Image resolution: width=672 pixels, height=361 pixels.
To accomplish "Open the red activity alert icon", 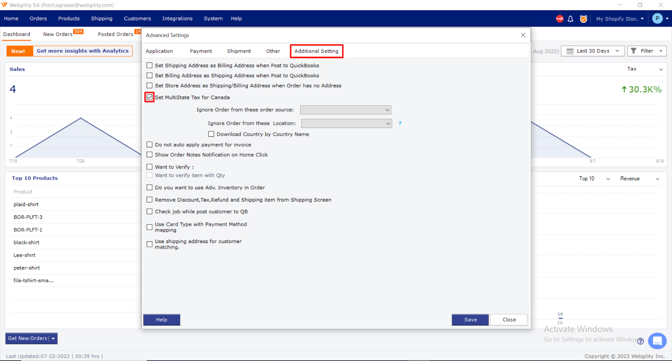I will coord(559,18).
